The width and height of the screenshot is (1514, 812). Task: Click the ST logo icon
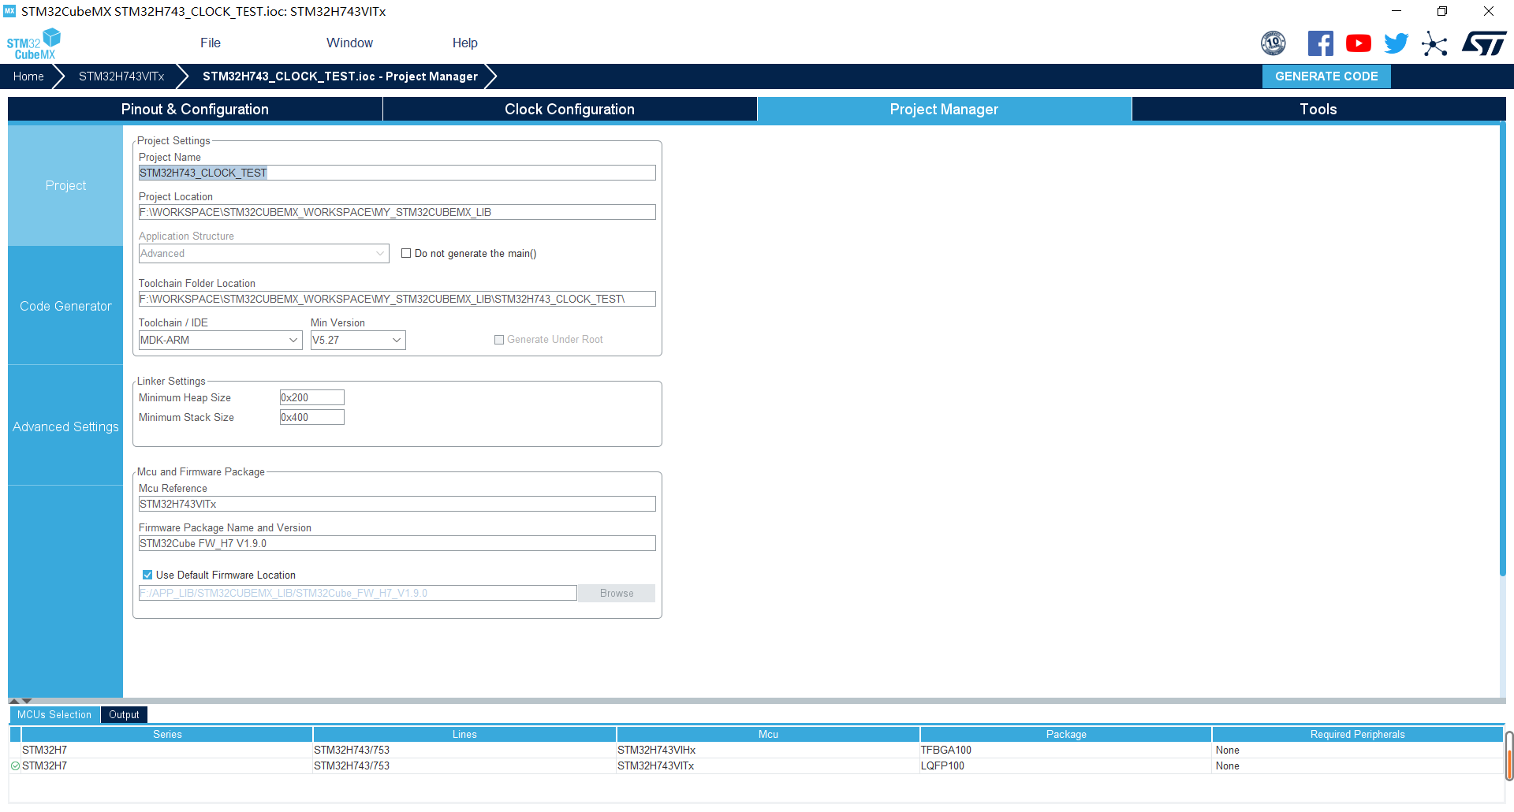click(1484, 43)
